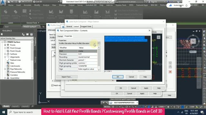
Task: Open the Dragged State tab in Label Style Composer
Action: click(86, 27)
